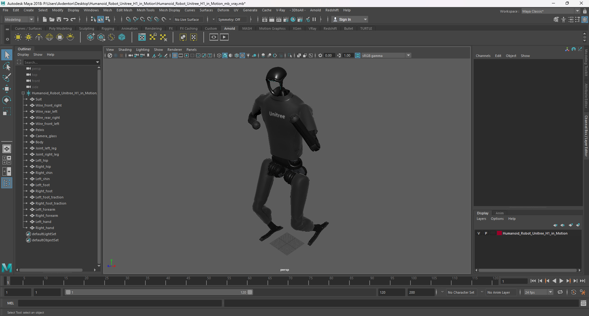Image resolution: width=589 pixels, height=316 pixels.
Task: Select the Camera_glass node in Outliner
Action: (x=46, y=136)
